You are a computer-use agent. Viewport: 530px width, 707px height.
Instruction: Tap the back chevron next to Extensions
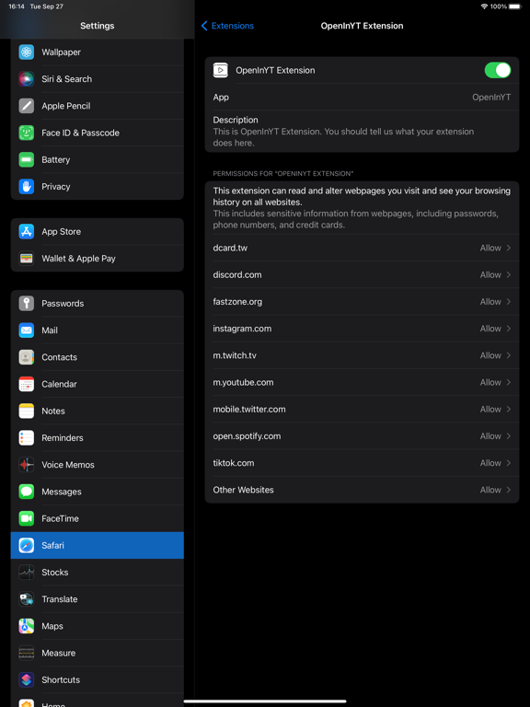point(204,26)
